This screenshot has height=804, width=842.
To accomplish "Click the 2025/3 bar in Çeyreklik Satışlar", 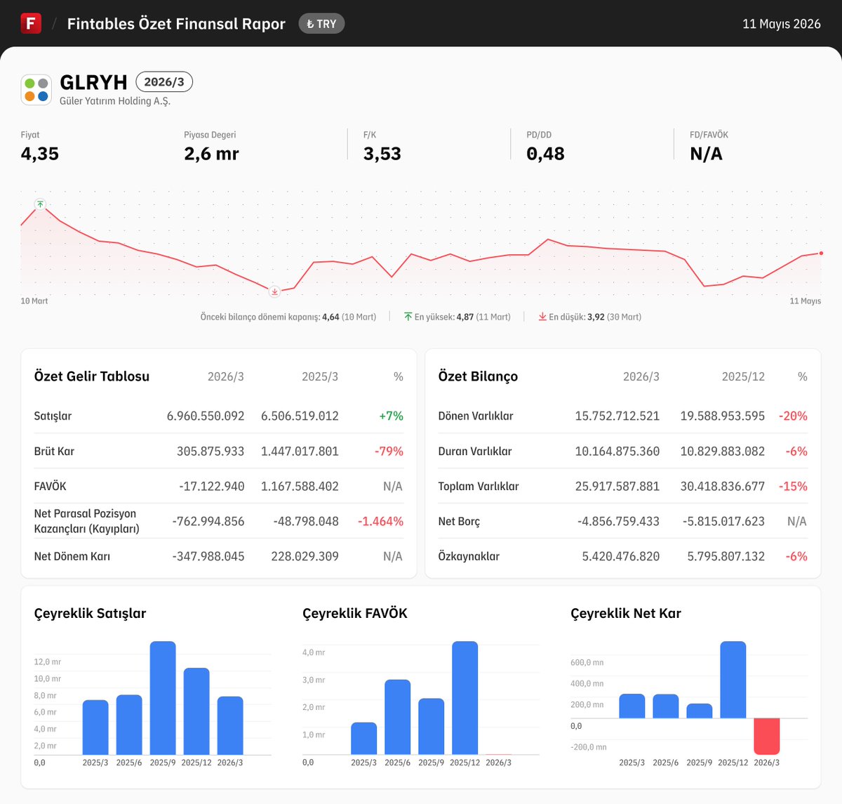I will (95, 727).
